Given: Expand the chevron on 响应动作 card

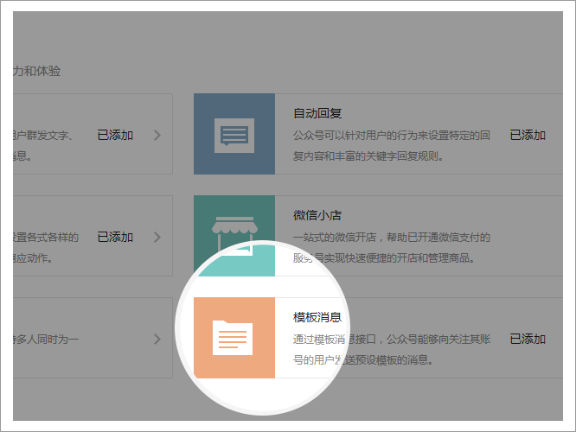Looking at the screenshot, I should point(157,237).
